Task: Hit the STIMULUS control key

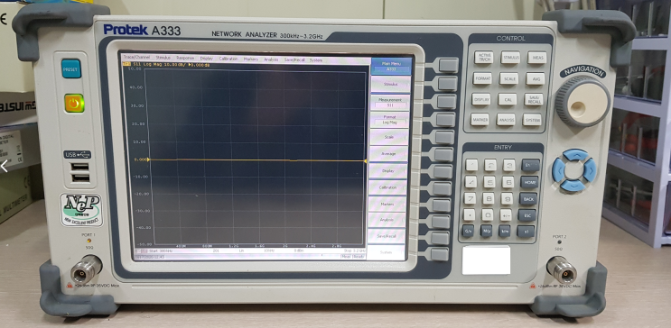Action: coord(510,58)
